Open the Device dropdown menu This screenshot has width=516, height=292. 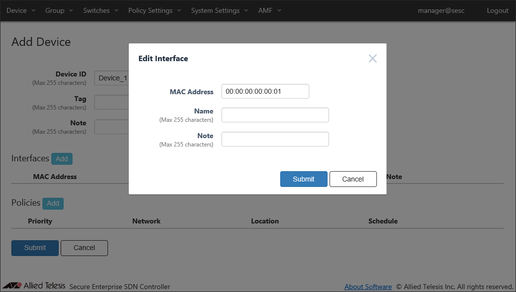click(x=21, y=10)
